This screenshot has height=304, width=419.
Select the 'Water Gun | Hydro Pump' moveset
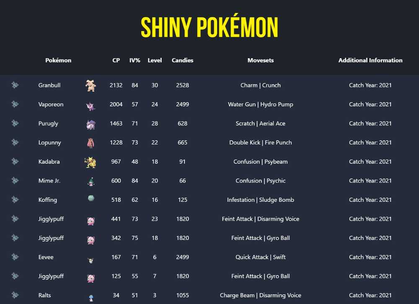[261, 104]
